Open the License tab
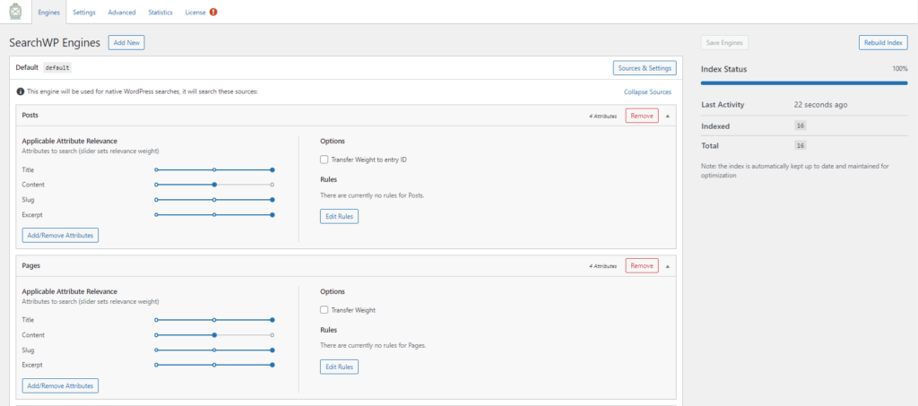The image size is (918, 406). coord(195,13)
